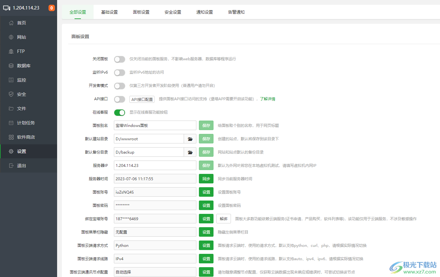
Task: Click the monitor icon beside the server IP
Action: tap(7, 8)
